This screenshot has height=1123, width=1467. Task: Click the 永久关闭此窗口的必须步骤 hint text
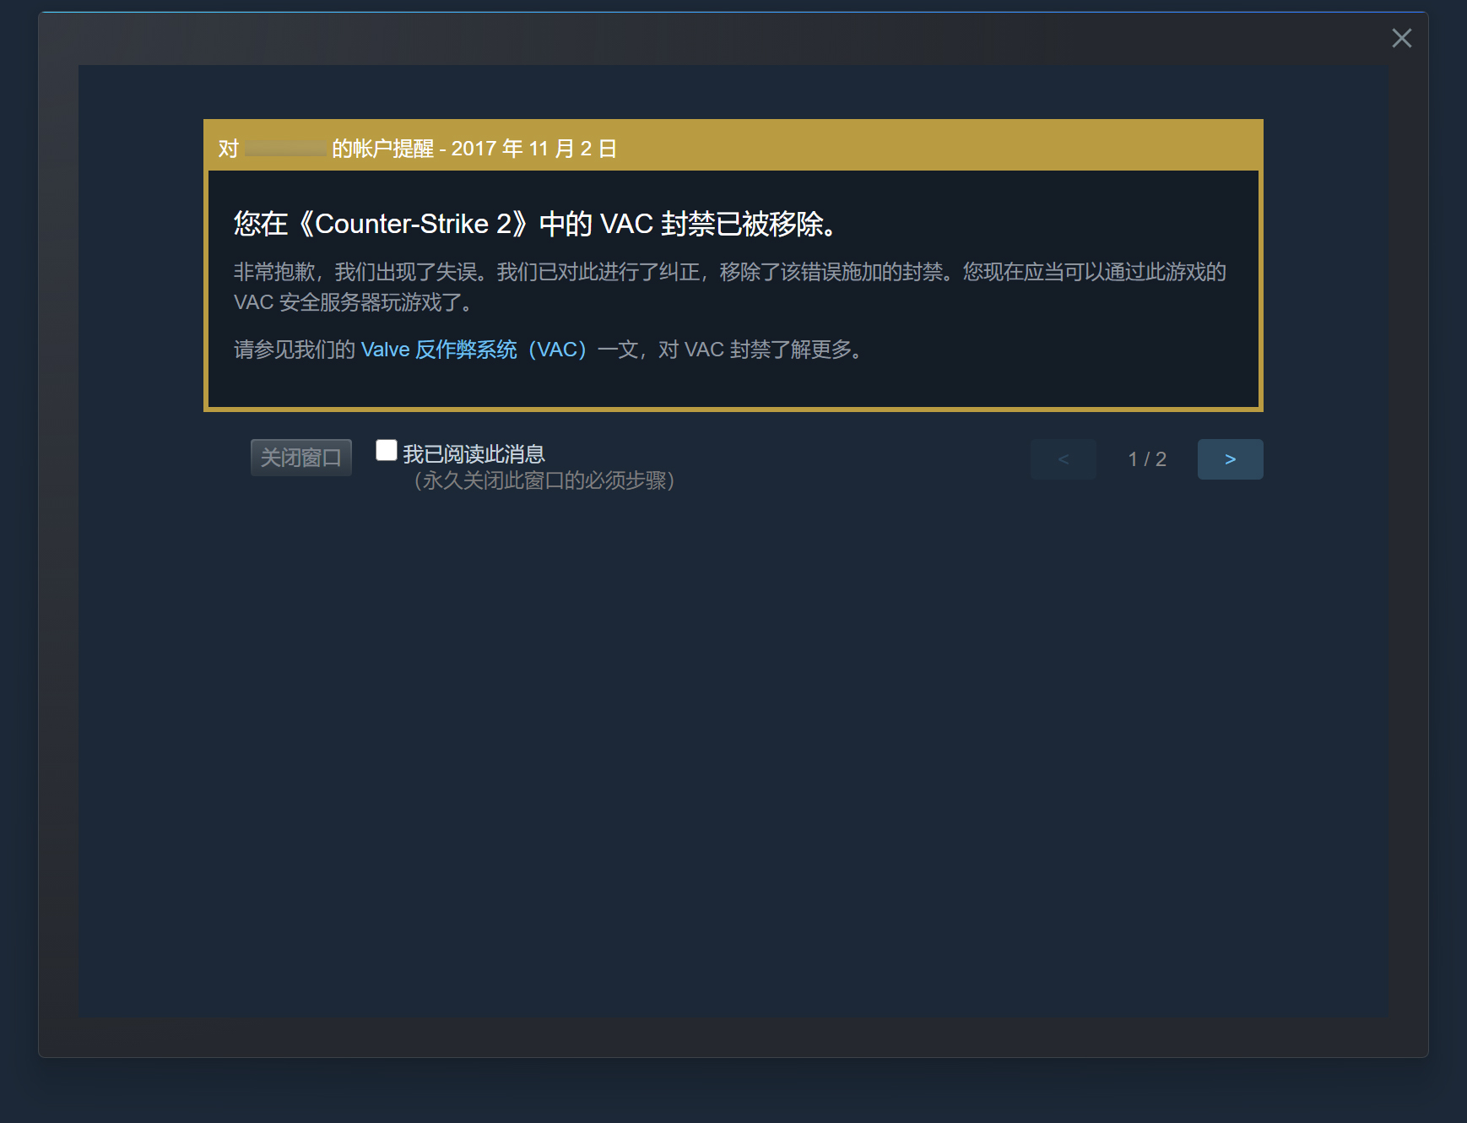[x=544, y=480]
